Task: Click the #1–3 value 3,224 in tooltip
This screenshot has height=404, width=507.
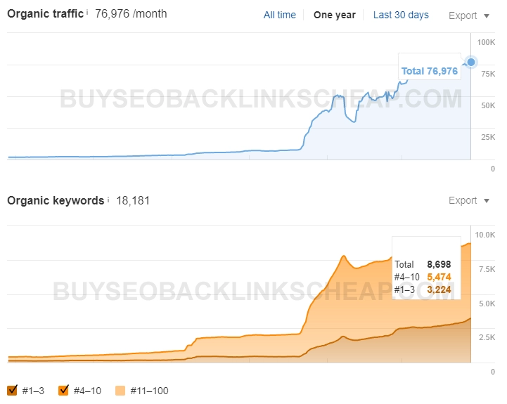Action: (x=439, y=289)
